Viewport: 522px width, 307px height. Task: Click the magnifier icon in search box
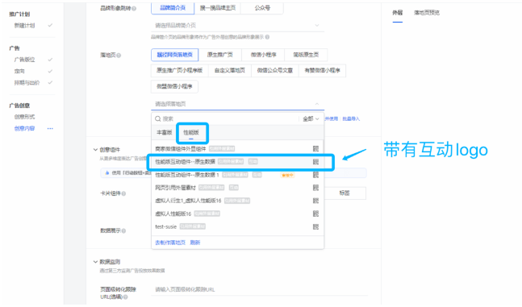pyautogui.click(x=158, y=118)
